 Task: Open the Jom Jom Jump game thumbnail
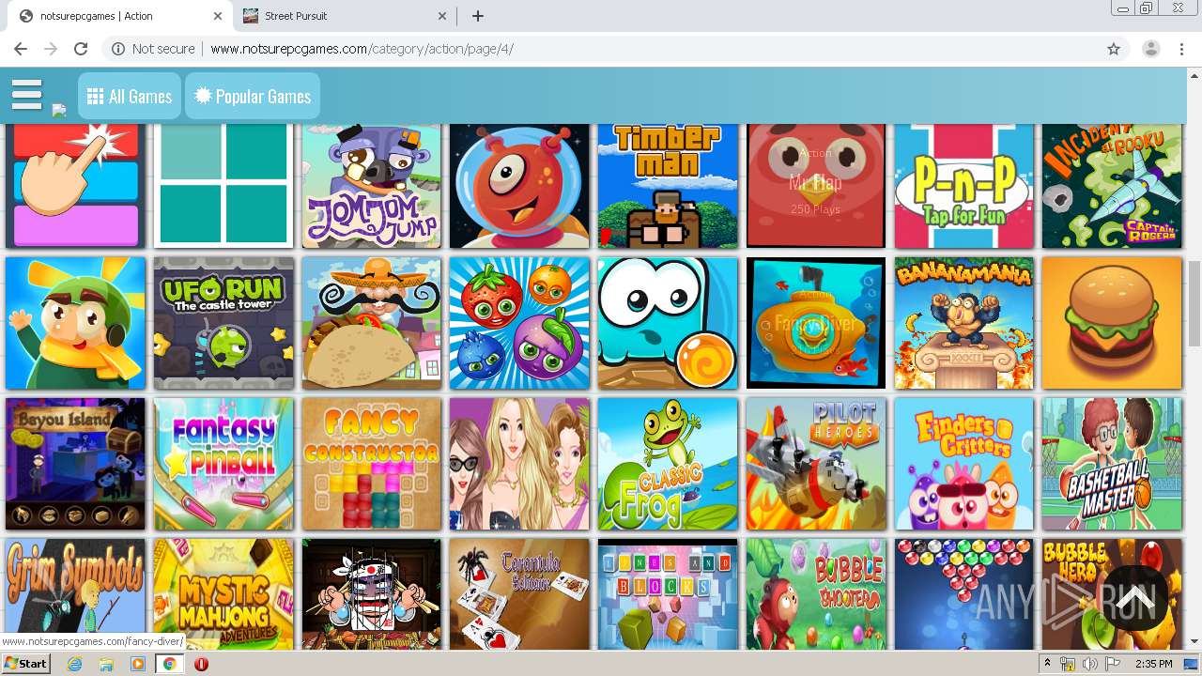(372, 186)
